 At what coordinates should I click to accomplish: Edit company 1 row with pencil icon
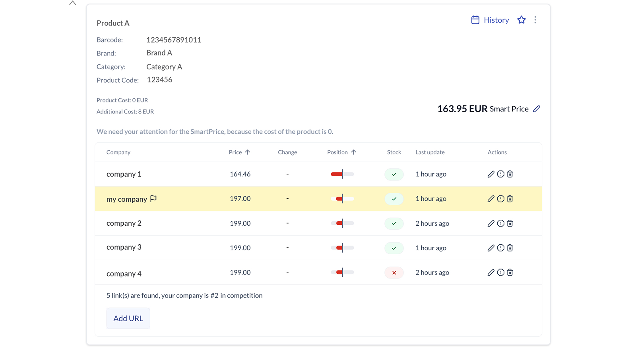[491, 174]
